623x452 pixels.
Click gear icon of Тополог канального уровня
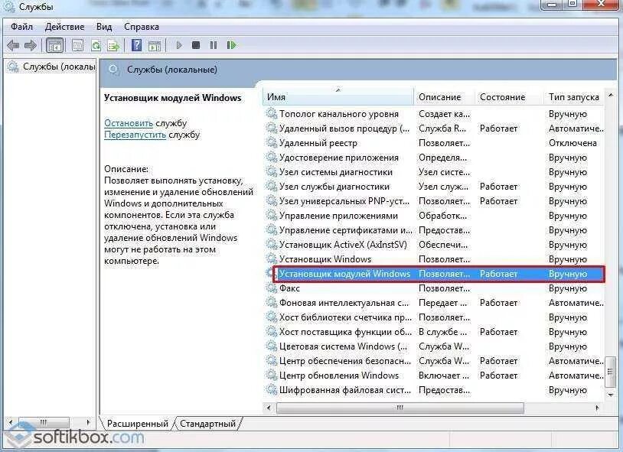272,114
